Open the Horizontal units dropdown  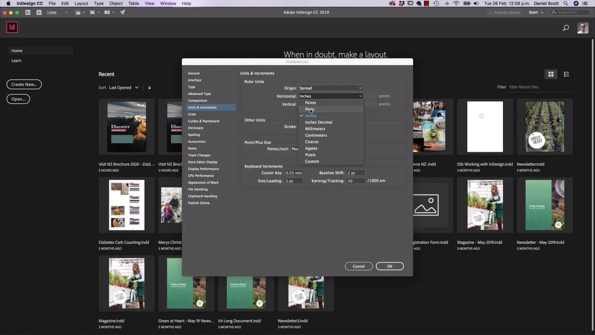point(331,96)
